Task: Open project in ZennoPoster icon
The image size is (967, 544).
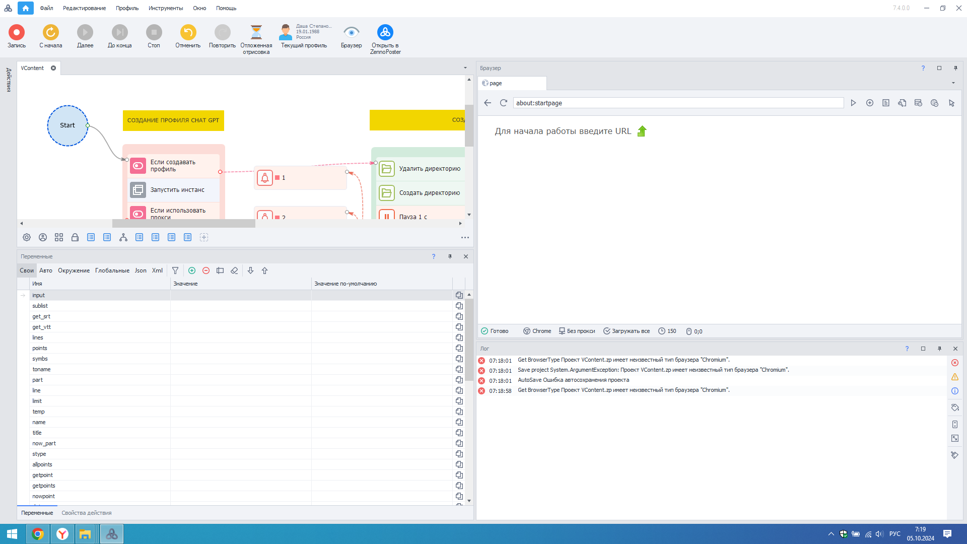Action: coord(385,33)
